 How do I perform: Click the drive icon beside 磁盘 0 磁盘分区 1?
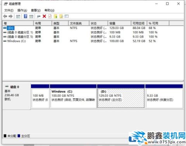(x=5, y=32)
